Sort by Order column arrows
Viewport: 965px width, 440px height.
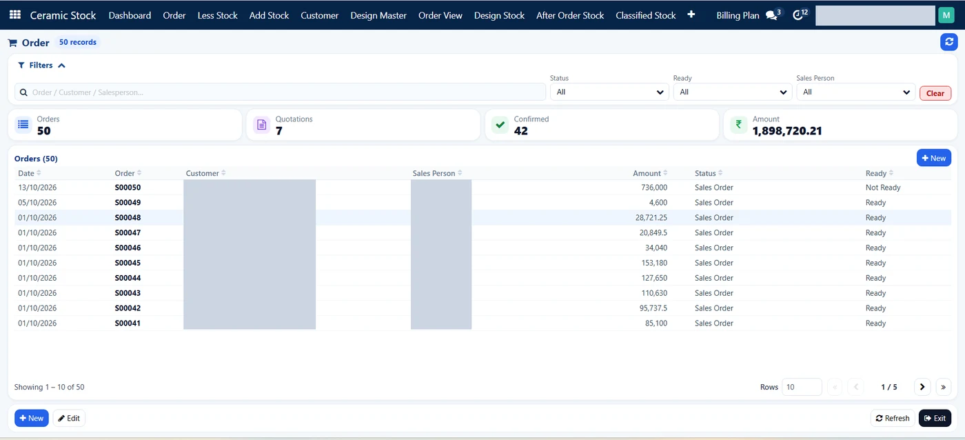[139, 173]
